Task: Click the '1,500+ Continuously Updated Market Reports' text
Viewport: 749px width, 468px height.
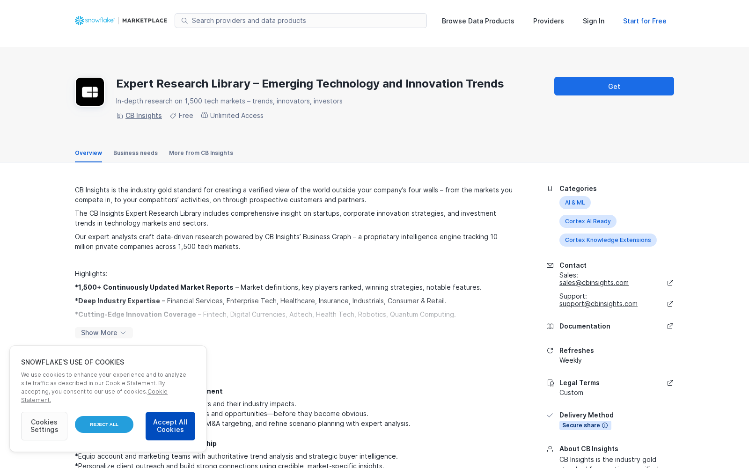Action: pos(156,287)
